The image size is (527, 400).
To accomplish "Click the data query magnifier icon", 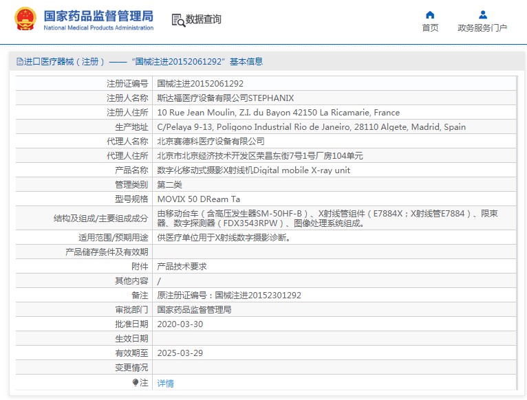I will 178,20.
